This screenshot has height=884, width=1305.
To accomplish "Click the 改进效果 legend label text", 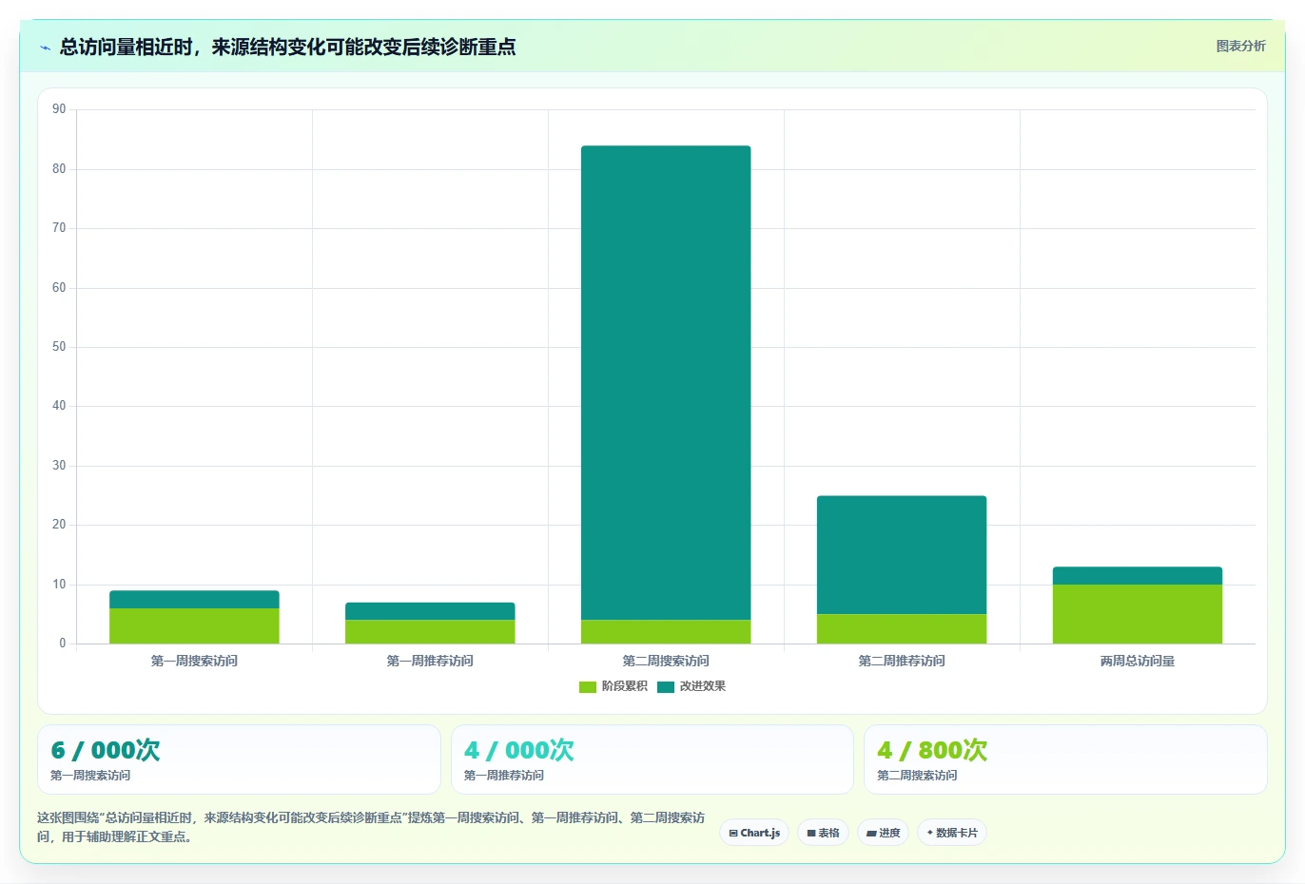I will 702,686.
